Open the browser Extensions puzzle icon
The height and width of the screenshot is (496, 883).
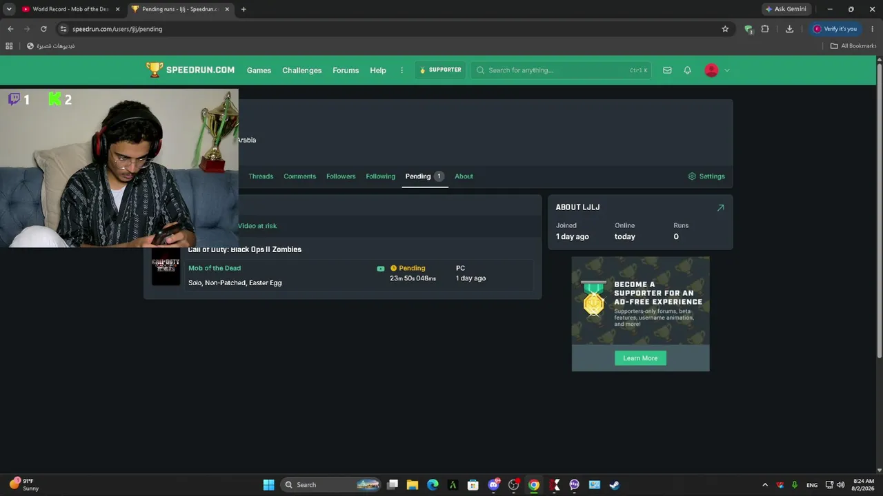[765, 29]
